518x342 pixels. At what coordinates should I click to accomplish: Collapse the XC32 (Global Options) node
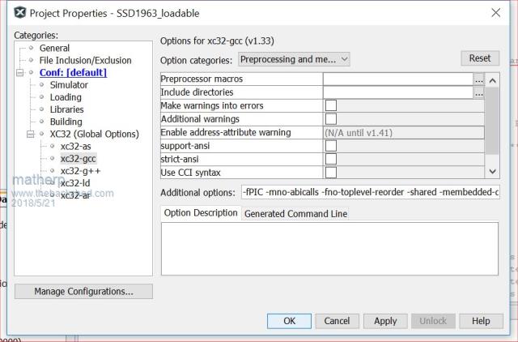click(x=31, y=134)
